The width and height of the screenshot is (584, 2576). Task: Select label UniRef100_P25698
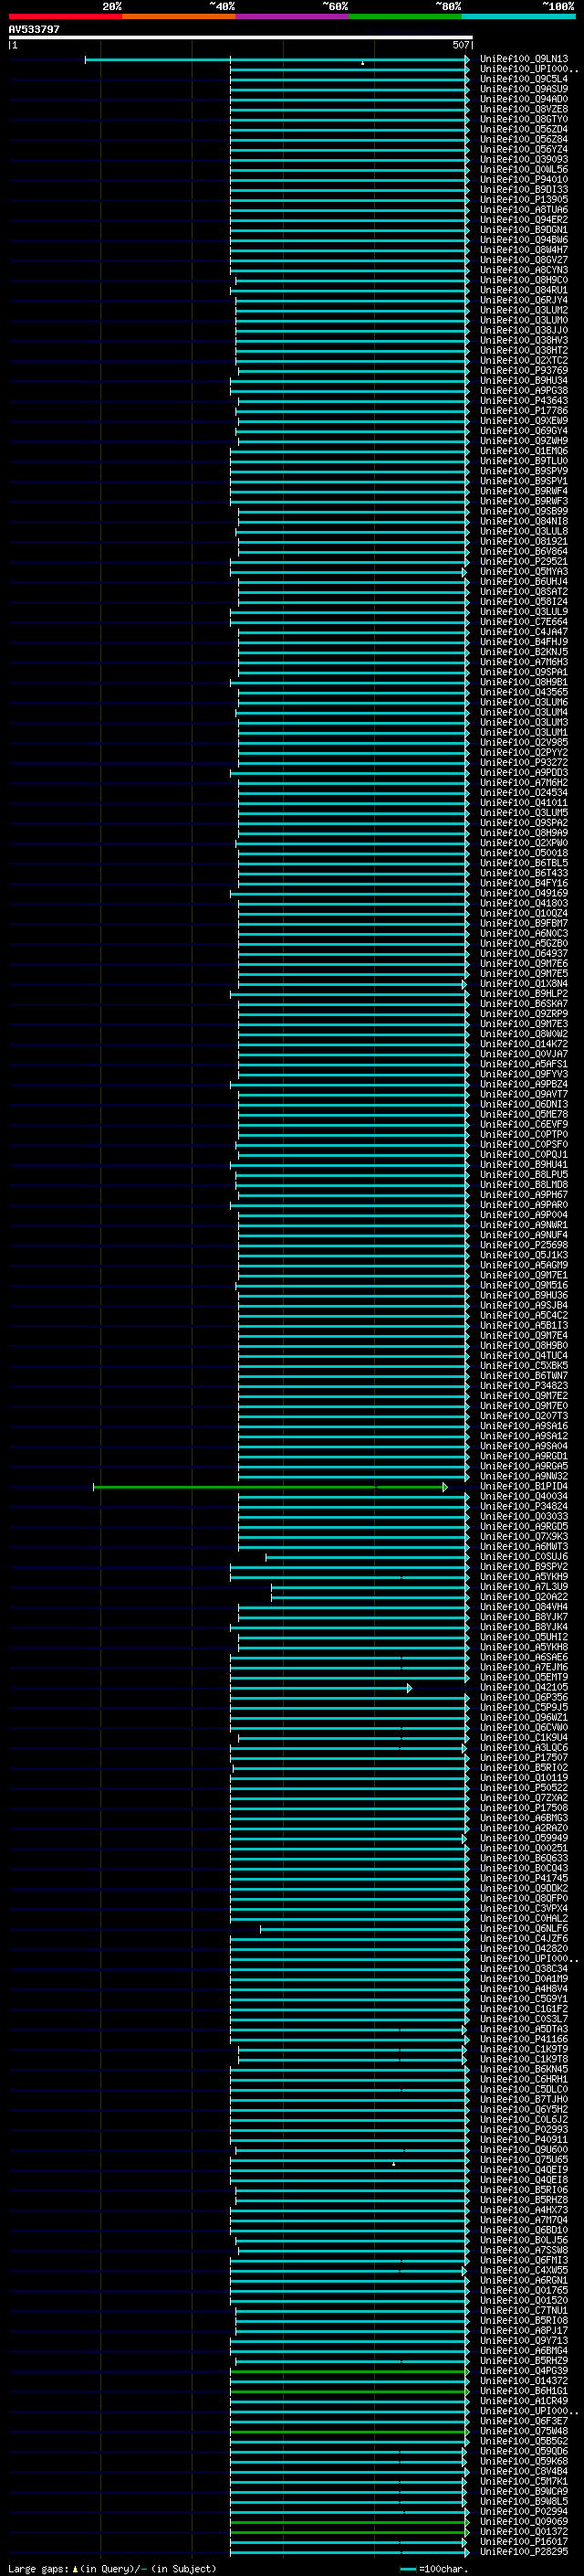[x=523, y=1245]
